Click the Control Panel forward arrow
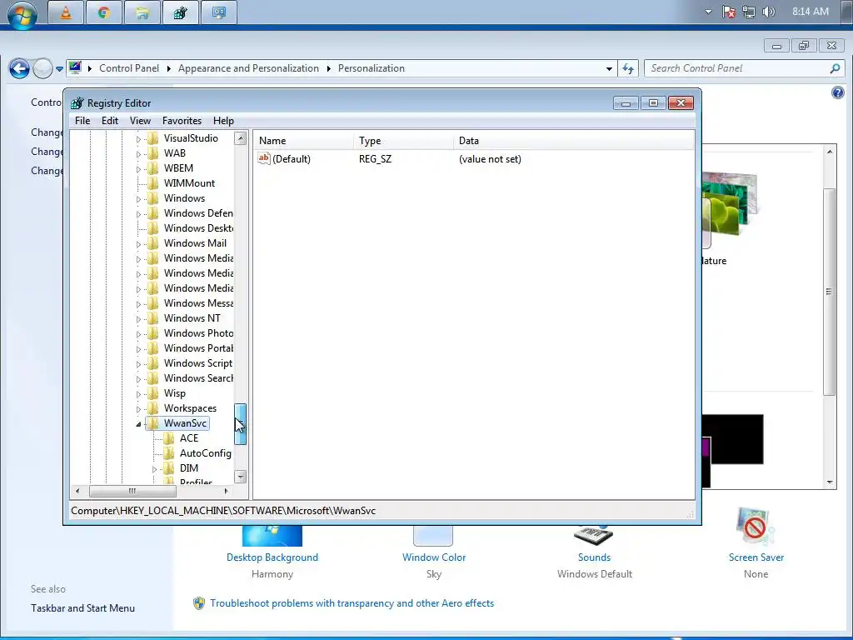Screen dimensions: 853x640 tap(42, 68)
